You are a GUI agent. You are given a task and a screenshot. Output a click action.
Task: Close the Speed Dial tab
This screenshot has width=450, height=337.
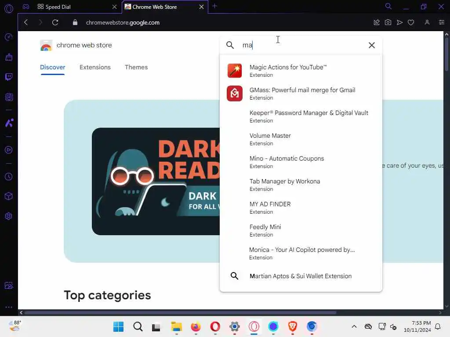pos(115,7)
